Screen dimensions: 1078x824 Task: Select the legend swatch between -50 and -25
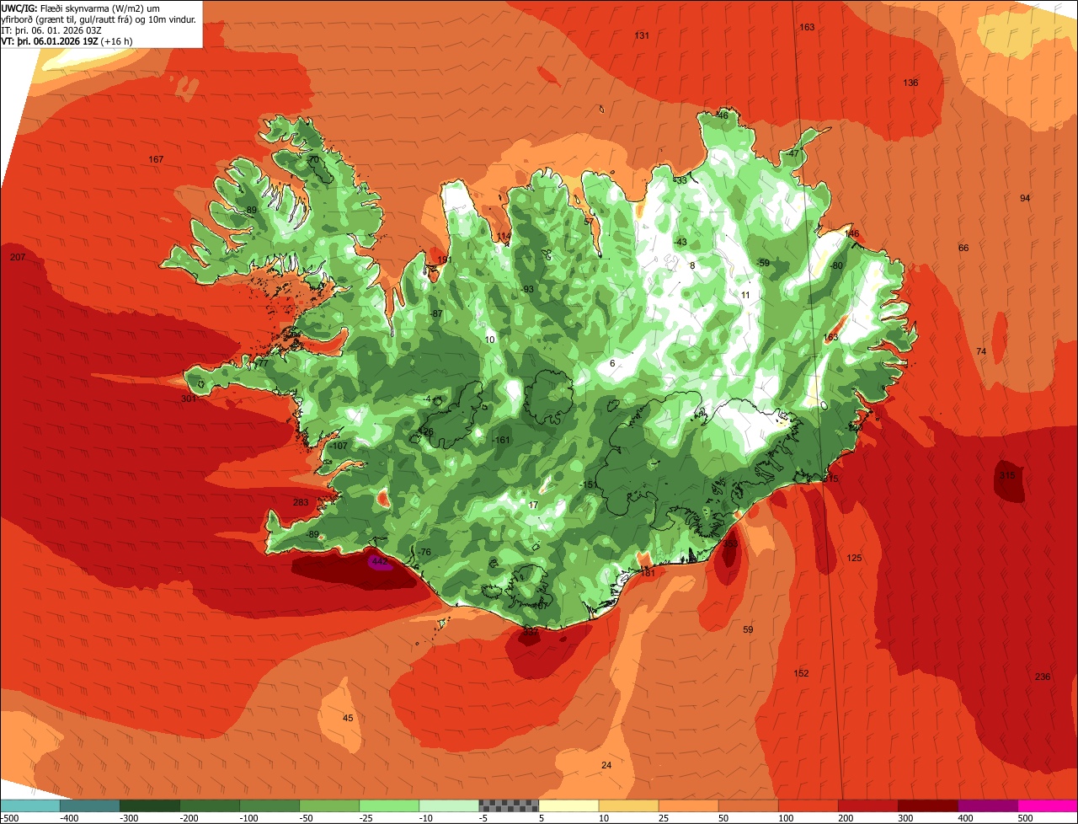329,805
